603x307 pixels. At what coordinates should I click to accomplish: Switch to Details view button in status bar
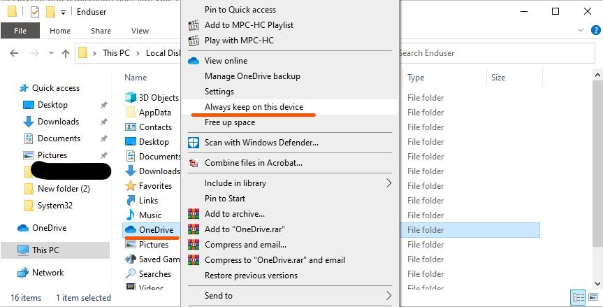point(579,297)
